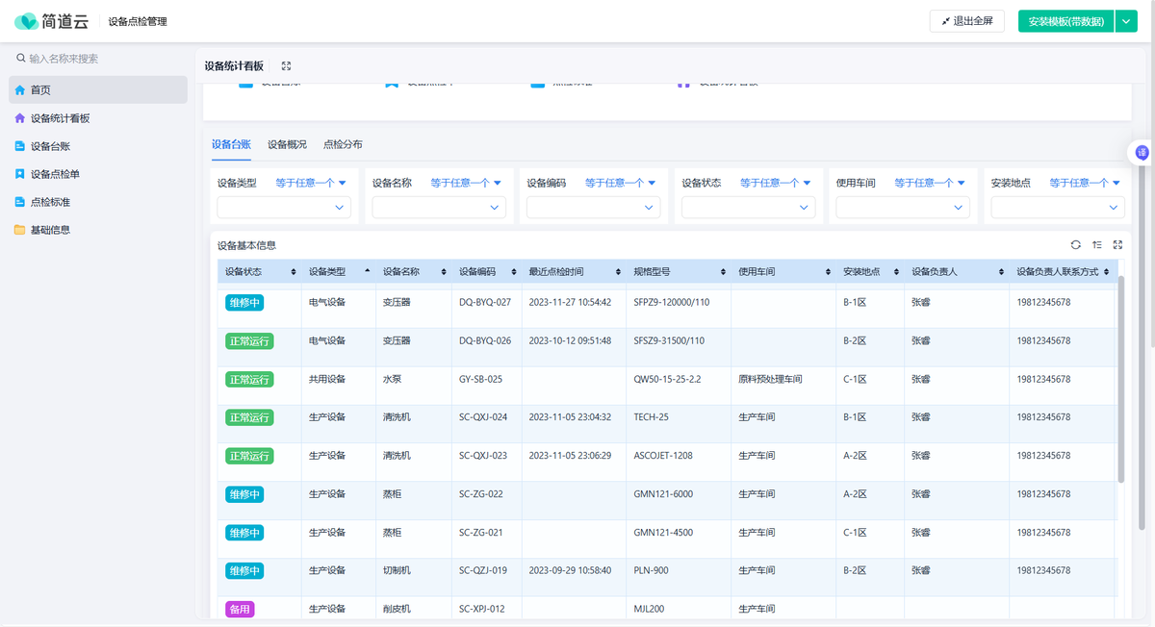This screenshot has width=1155, height=627.
Task: Sort table by 最近点检时间 column arrows
Action: [618, 272]
